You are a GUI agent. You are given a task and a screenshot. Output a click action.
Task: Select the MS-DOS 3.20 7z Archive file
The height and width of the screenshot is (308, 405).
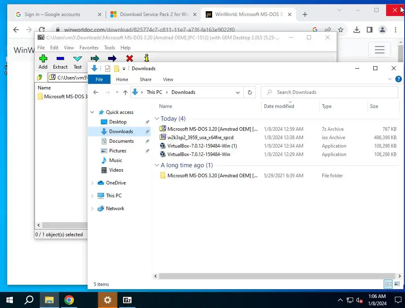coord(278,129)
